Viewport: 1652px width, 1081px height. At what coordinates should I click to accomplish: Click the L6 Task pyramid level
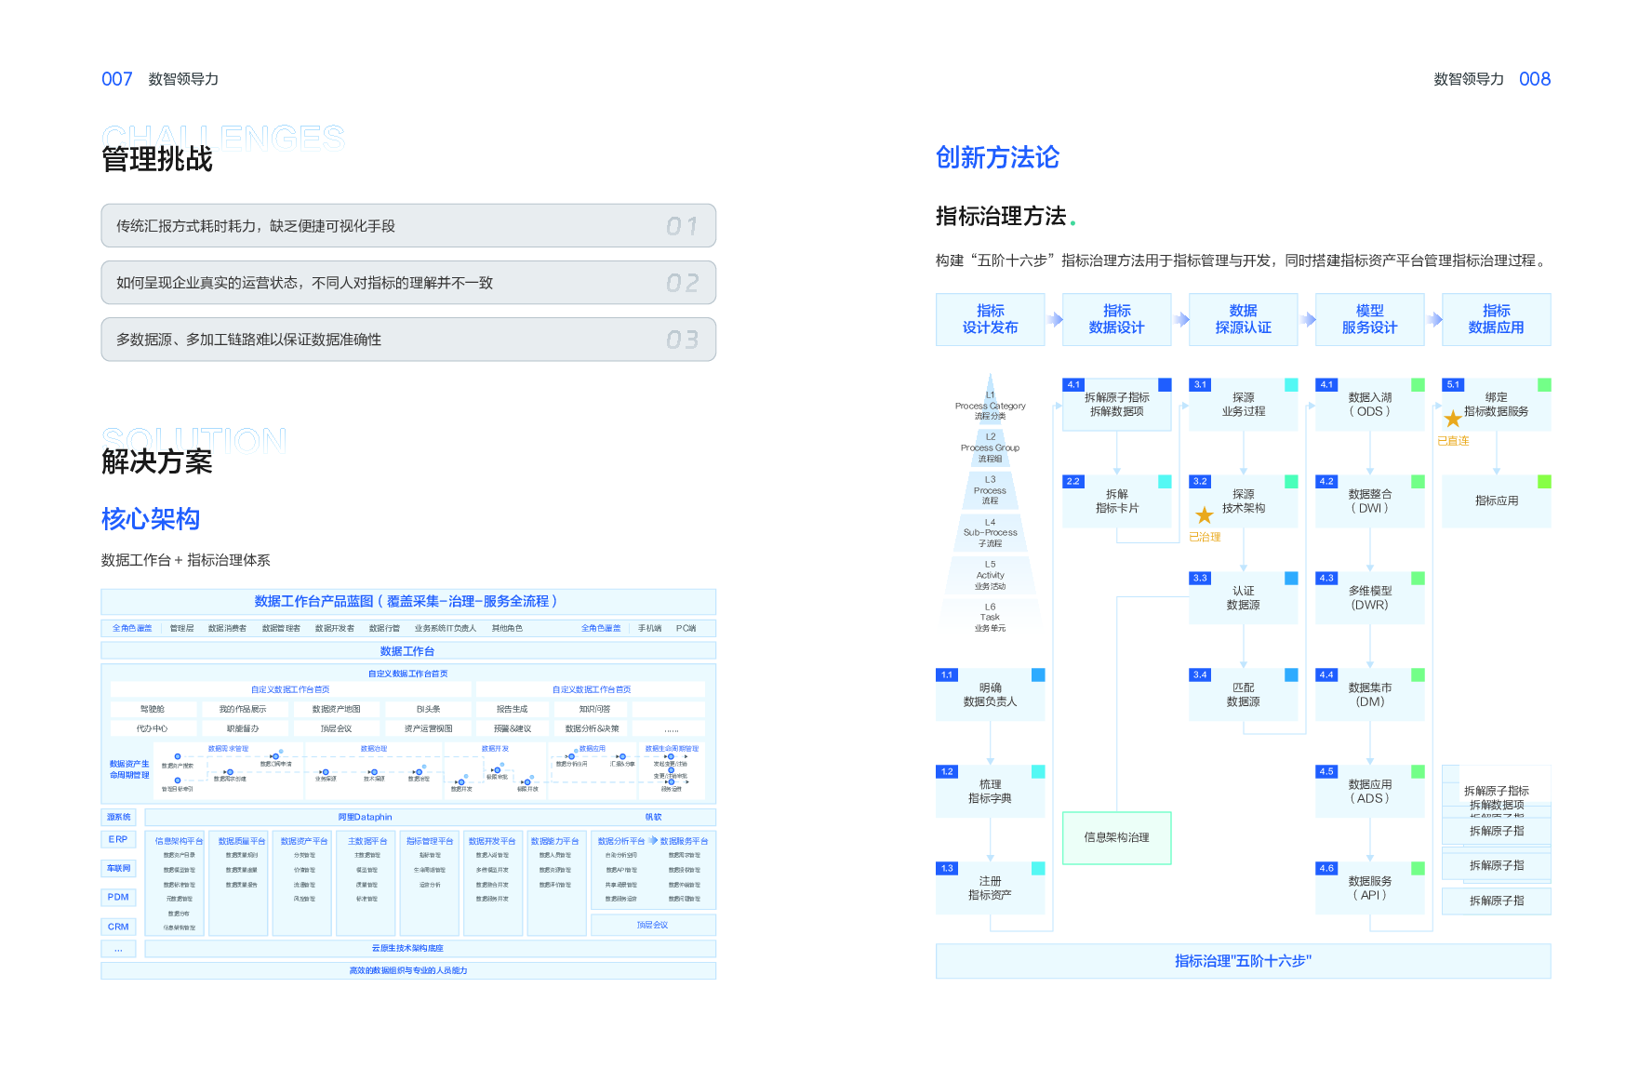[991, 617]
